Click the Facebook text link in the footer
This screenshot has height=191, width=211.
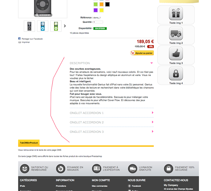click(136, 186)
